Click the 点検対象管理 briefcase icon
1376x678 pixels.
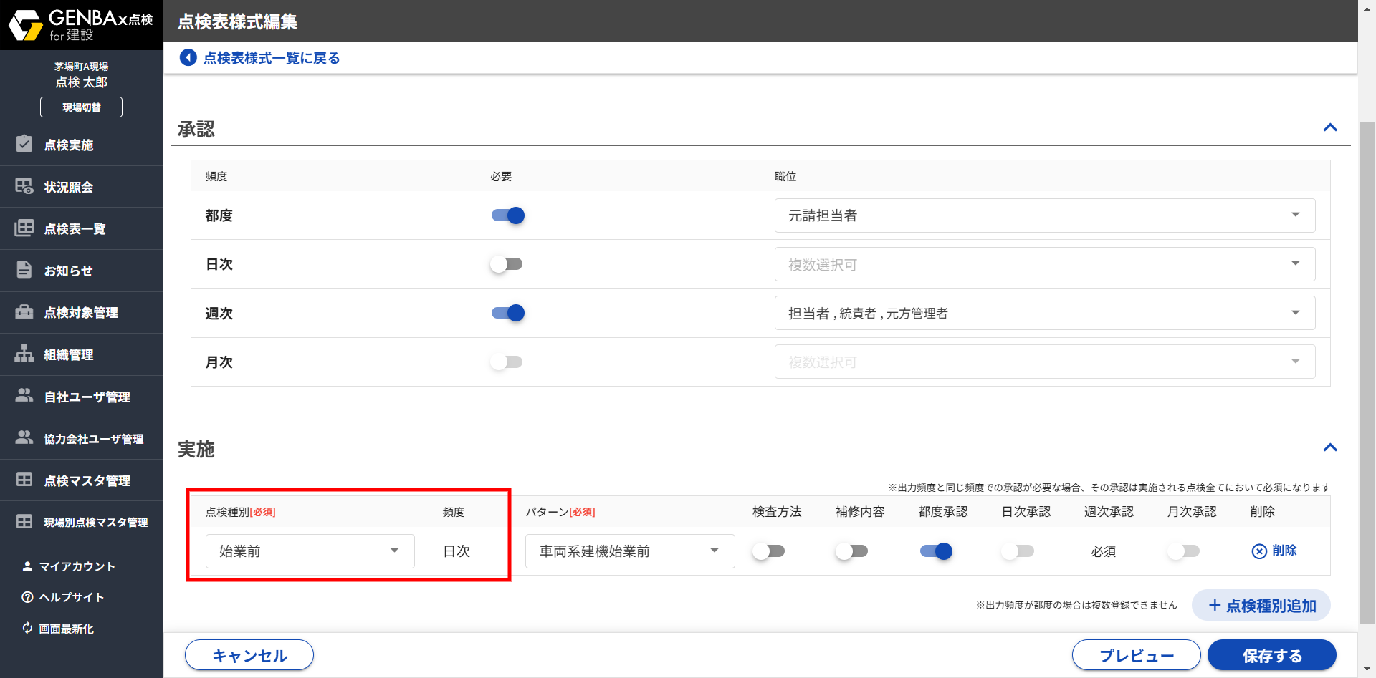point(24,312)
